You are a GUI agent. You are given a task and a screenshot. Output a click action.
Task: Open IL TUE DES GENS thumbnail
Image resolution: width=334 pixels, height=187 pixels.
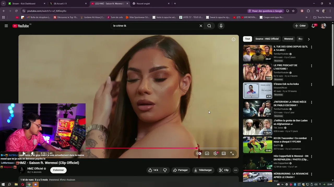pos(258,53)
